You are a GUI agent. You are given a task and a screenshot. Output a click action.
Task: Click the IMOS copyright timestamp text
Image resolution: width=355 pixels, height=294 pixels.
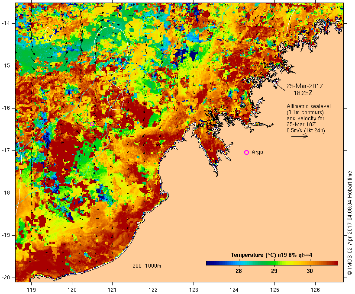click(x=350, y=223)
